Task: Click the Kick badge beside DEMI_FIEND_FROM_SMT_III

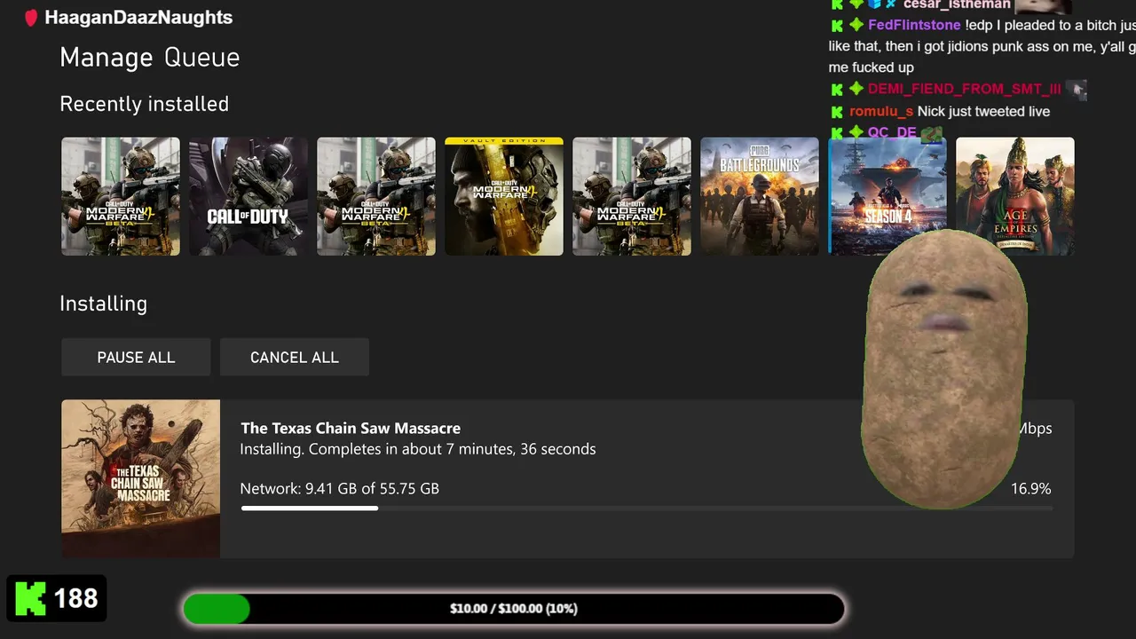Action: [x=837, y=90]
